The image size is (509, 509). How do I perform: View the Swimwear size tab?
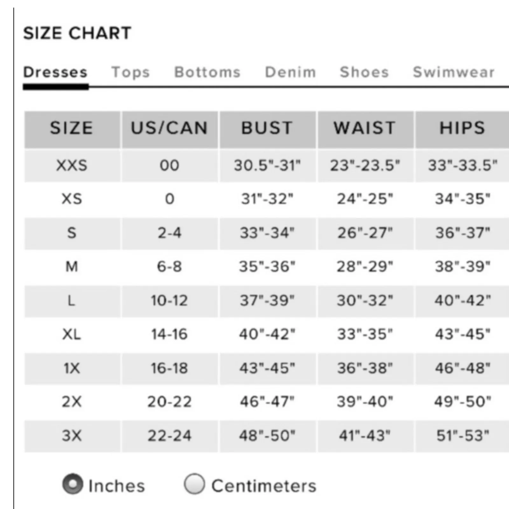454,73
